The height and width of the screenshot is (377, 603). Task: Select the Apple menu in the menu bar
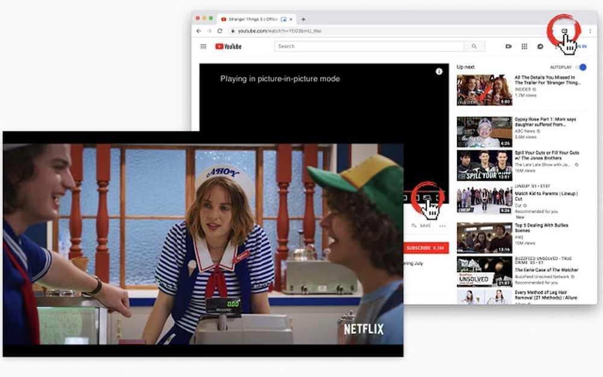tap(196, 18)
